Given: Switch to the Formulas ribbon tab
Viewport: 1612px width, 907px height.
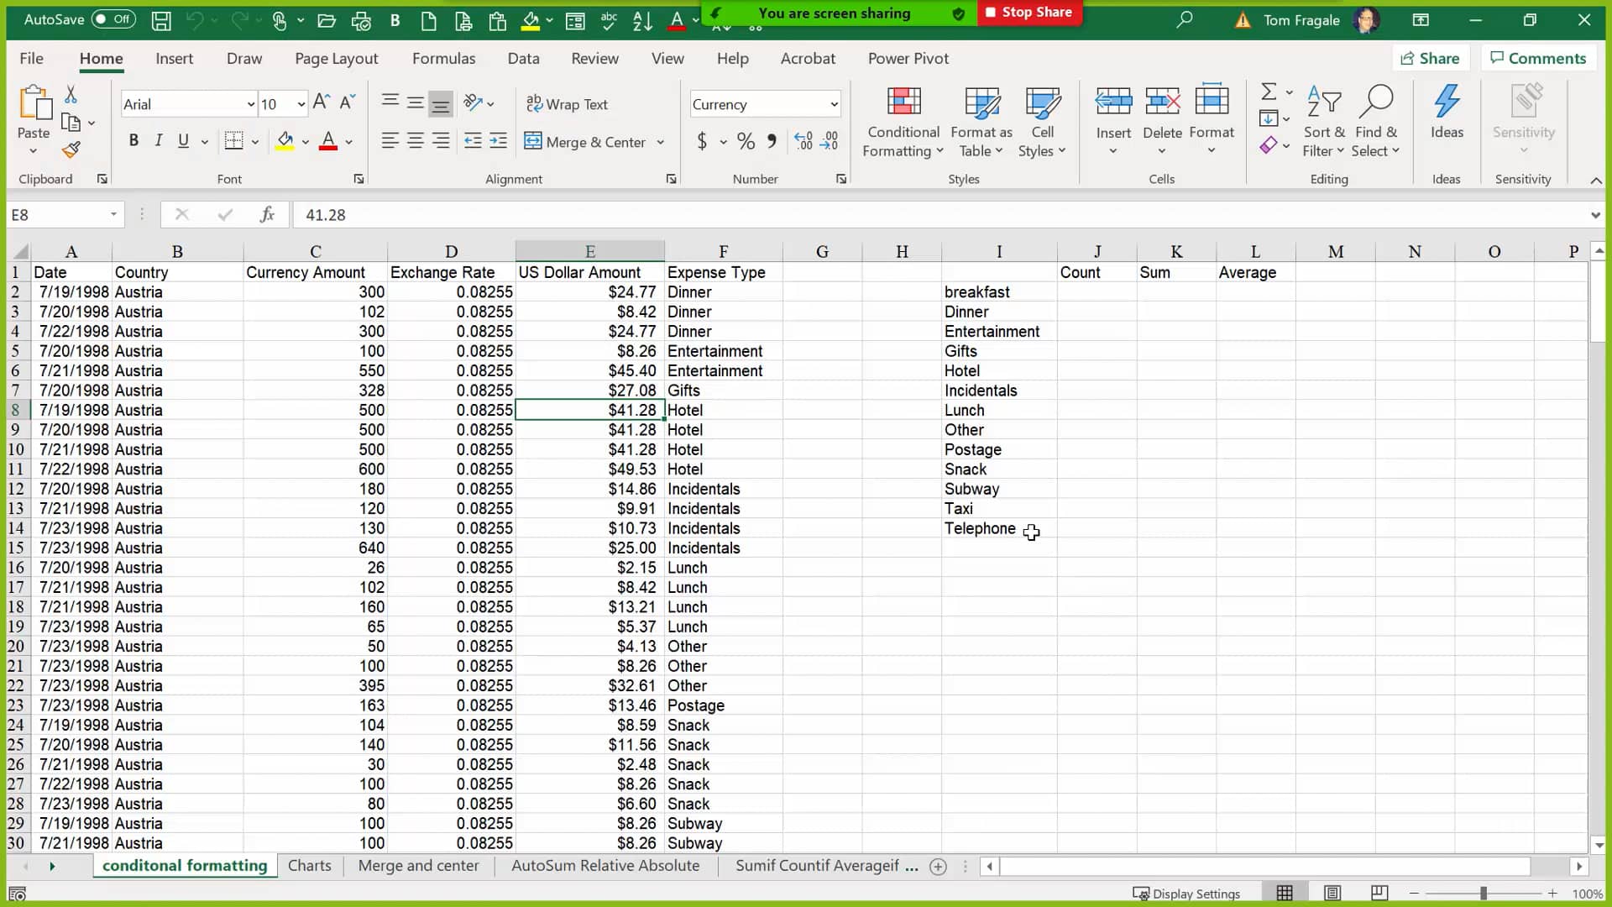Looking at the screenshot, I should click(x=444, y=58).
